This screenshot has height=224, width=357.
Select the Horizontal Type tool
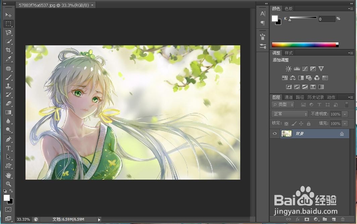[x=9, y=148]
